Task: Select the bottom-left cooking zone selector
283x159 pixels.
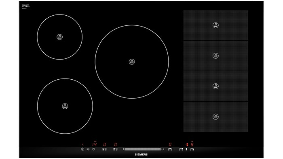Action: coord(104,149)
